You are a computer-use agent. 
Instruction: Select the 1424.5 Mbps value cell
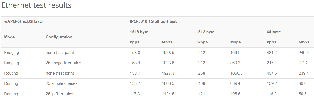coord(168,94)
